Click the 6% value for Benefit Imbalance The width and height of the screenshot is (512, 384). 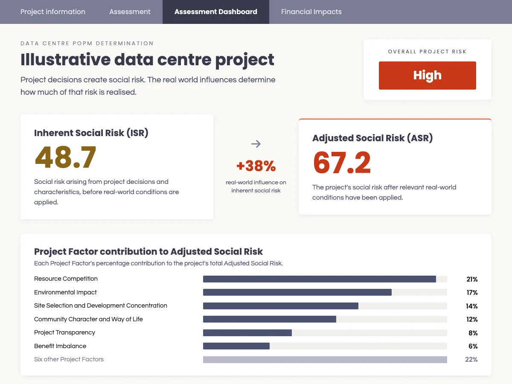473,346
